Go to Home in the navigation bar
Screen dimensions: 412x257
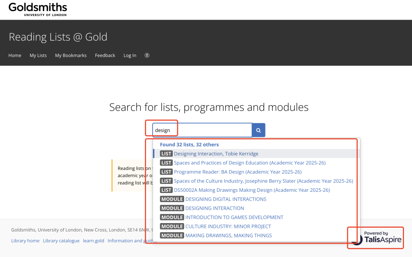[x=15, y=55]
